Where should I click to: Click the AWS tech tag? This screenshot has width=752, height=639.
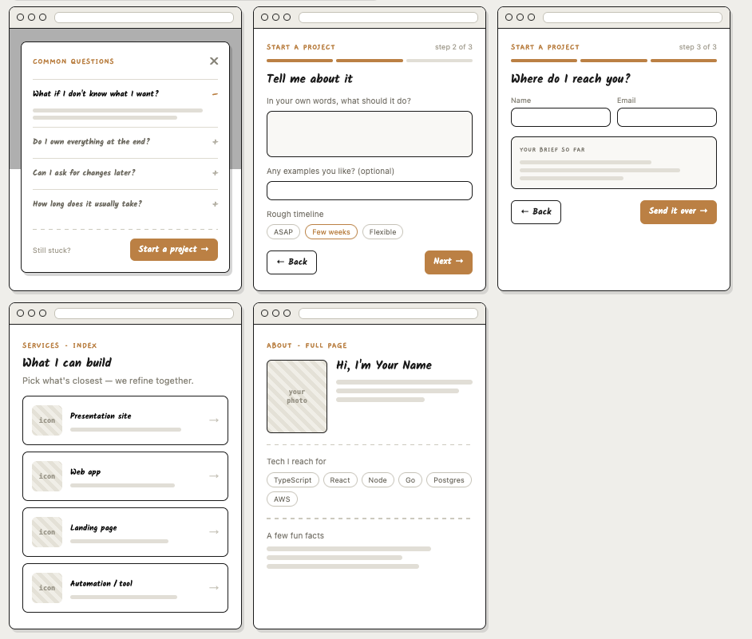click(282, 499)
